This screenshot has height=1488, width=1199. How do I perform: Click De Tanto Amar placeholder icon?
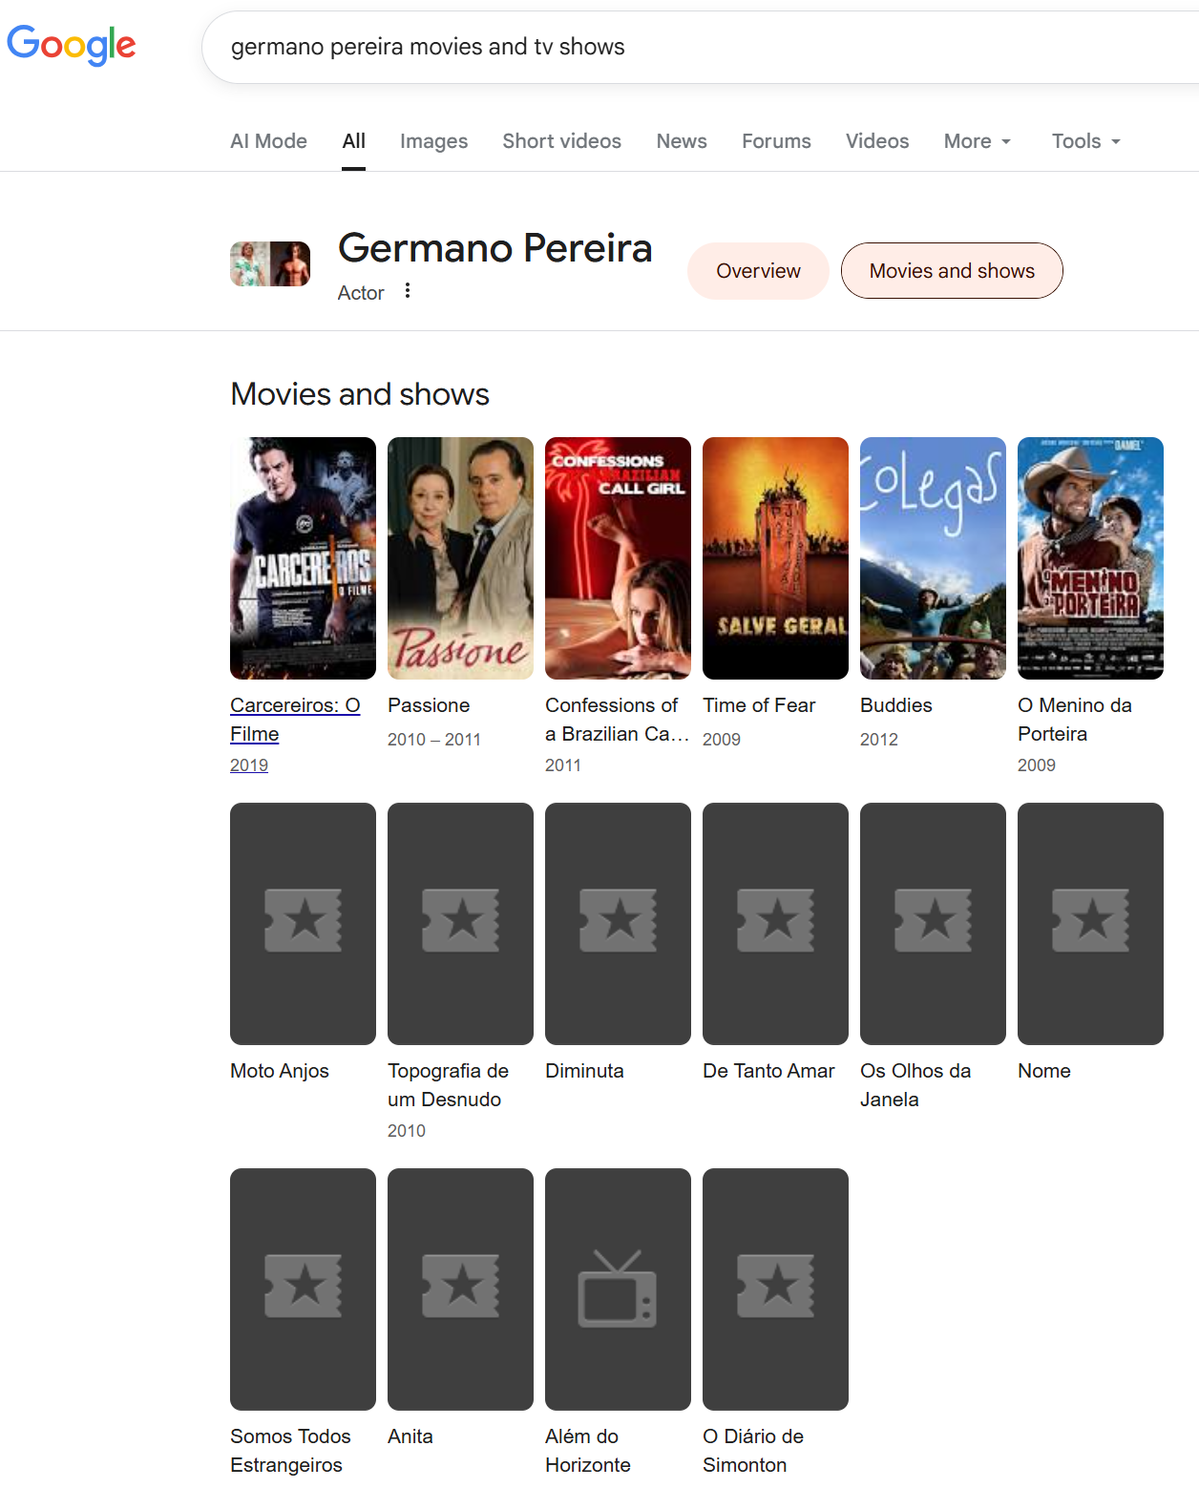(x=775, y=921)
